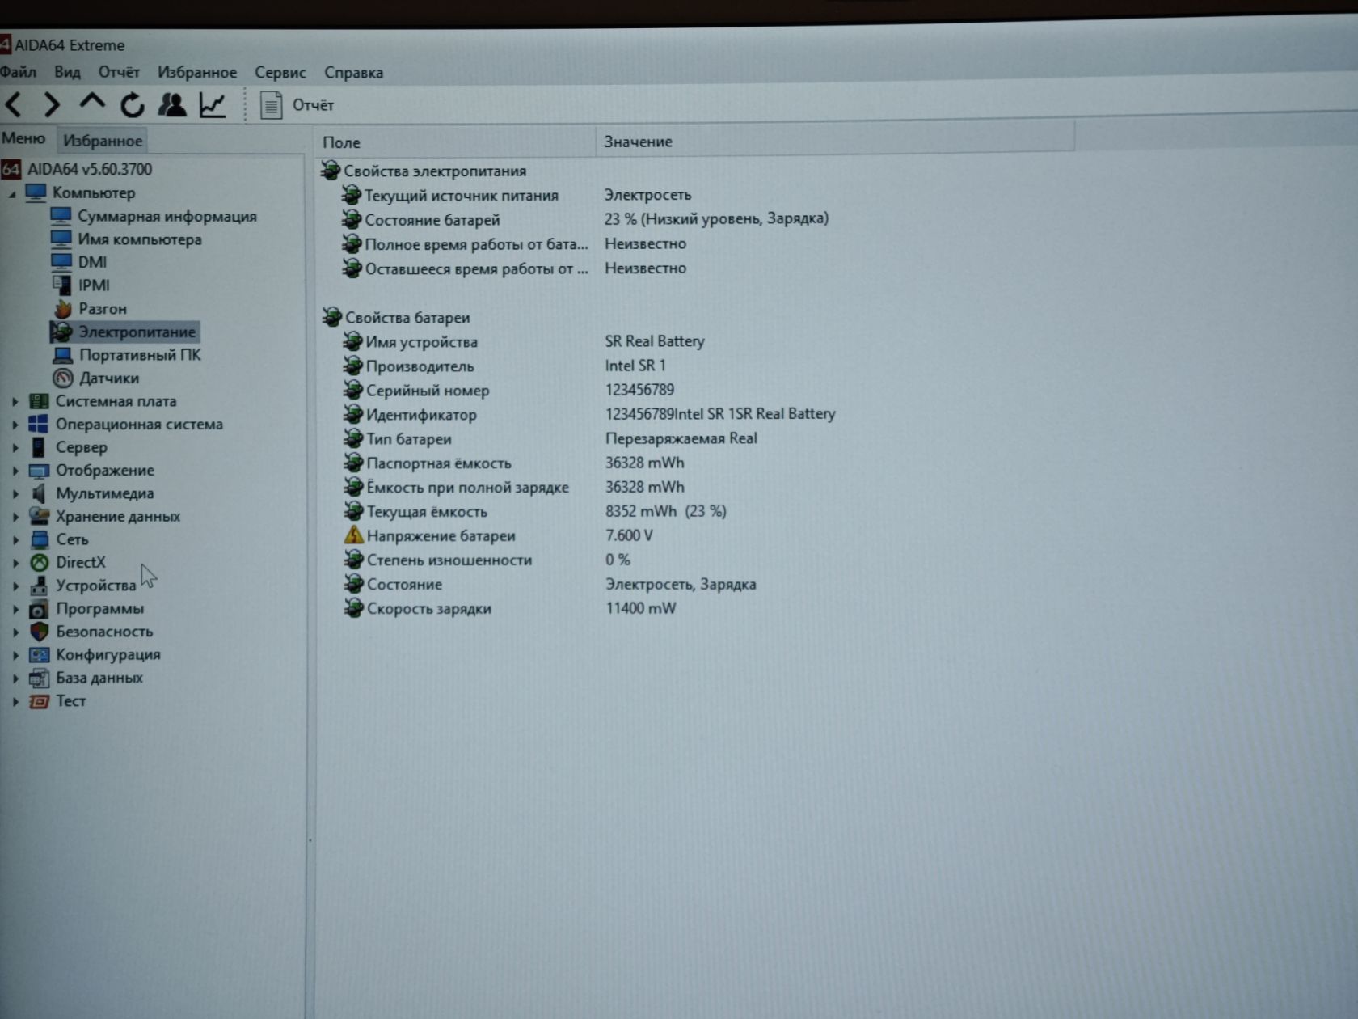Open the graph chart toolbar icon
This screenshot has width=1358, height=1019.
(213, 105)
